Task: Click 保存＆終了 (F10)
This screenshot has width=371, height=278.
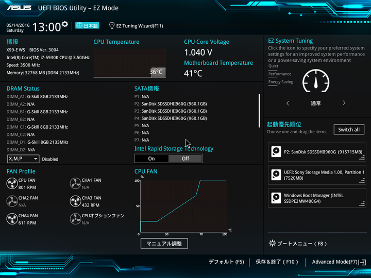Action: [x=277, y=262]
